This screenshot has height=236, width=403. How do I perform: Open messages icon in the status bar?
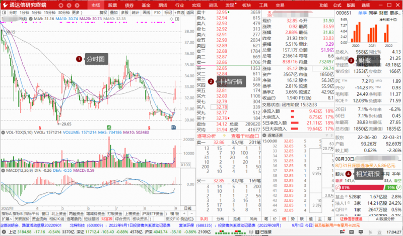(x=342, y=232)
